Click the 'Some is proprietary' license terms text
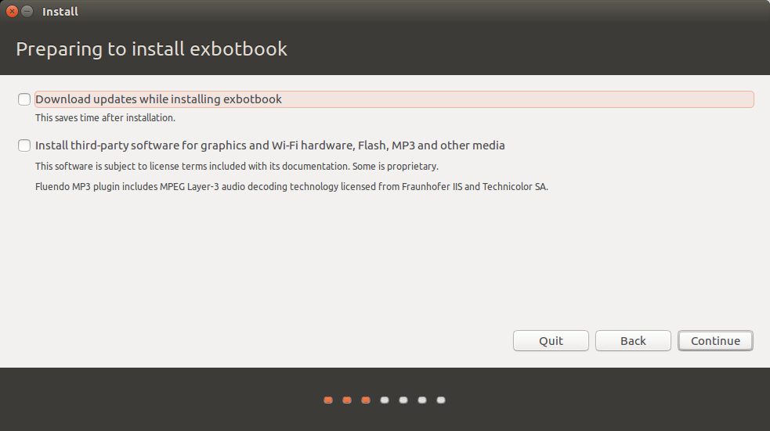770x431 pixels. 237,167
